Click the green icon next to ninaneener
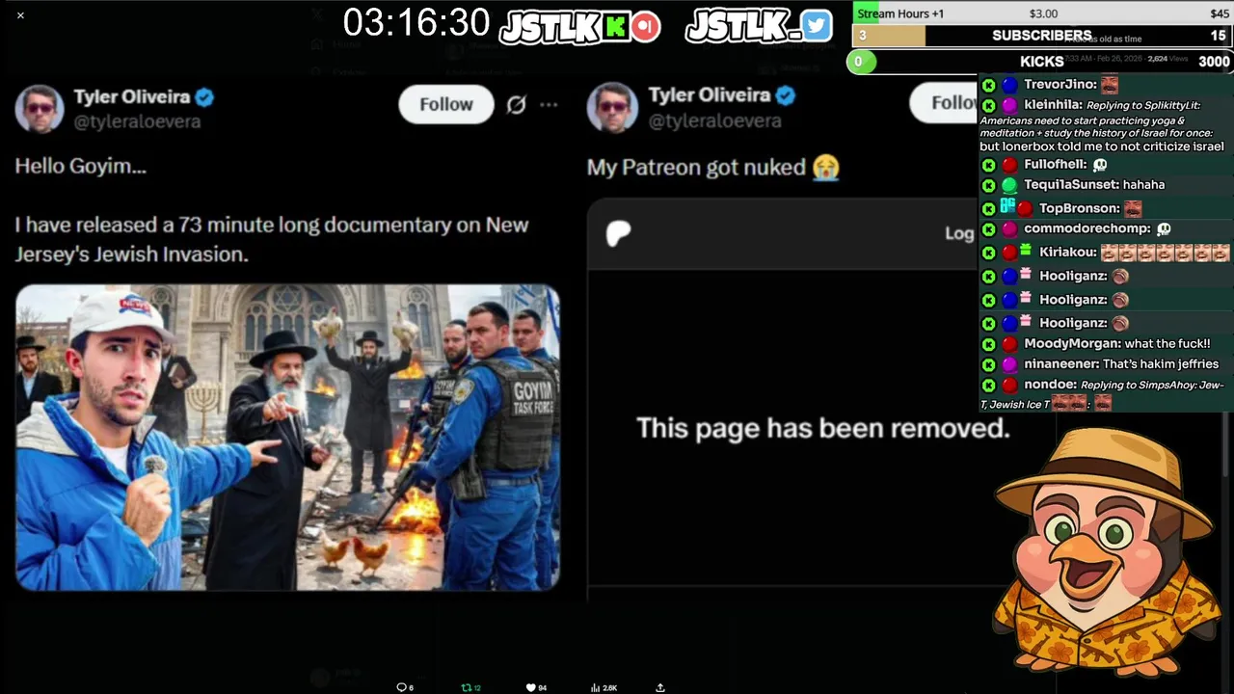The width and height of the screenshot is (1234, 694). (x=988, y=364)
